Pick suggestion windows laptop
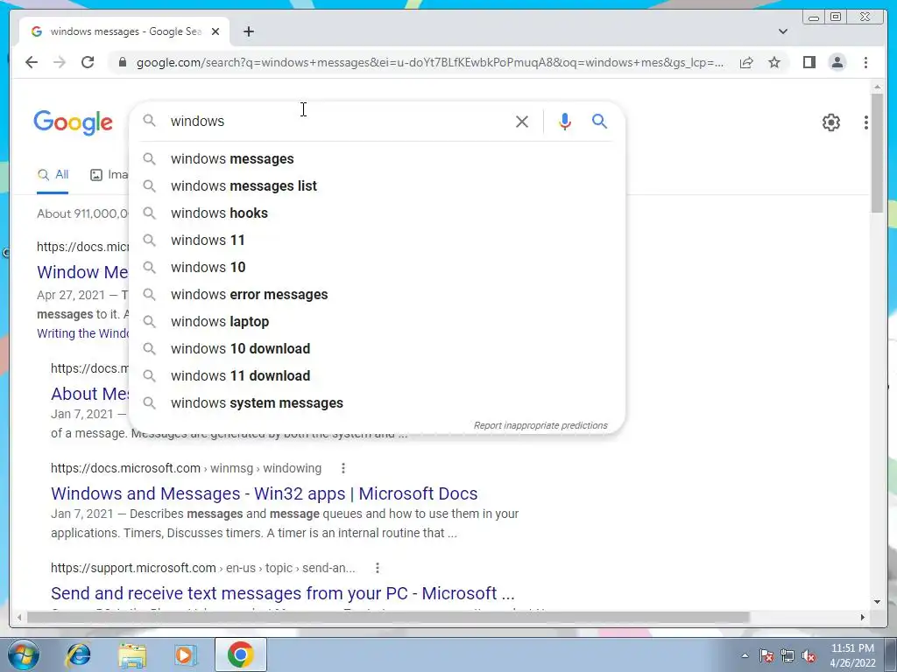Screen dimensions: 897x672 [377, 322]
